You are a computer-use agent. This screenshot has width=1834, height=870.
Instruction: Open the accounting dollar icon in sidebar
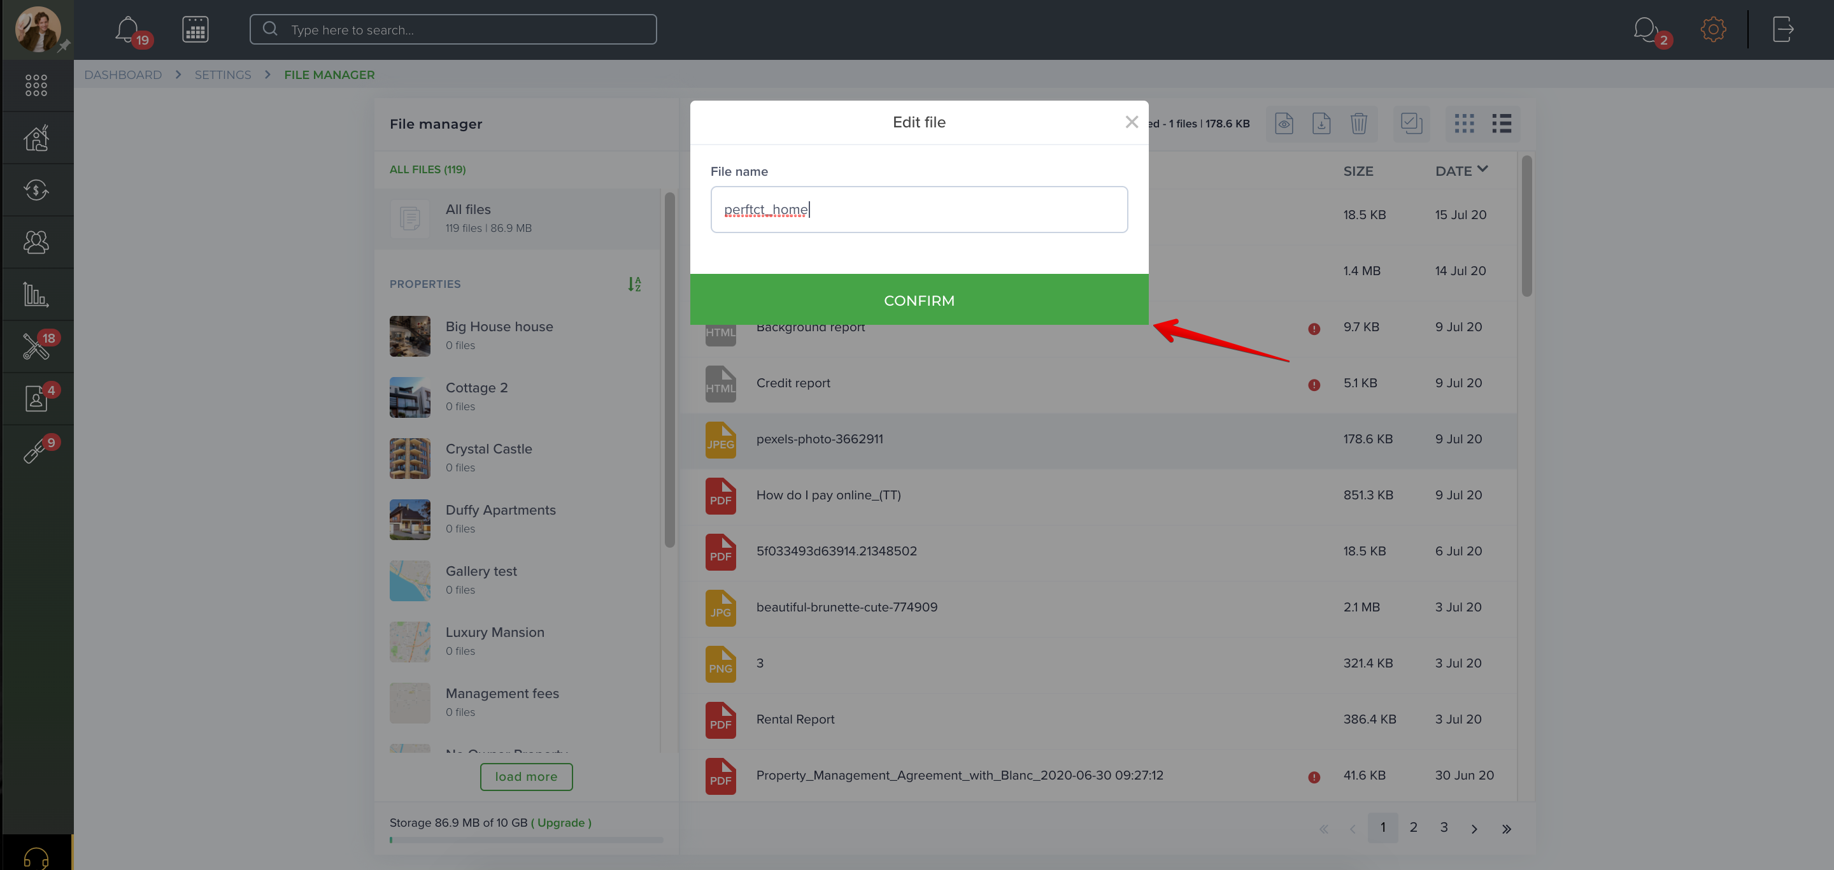point(36,190)
